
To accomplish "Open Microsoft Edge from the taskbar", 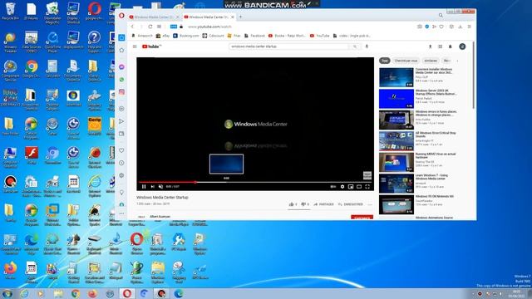I will coord(179,293).
